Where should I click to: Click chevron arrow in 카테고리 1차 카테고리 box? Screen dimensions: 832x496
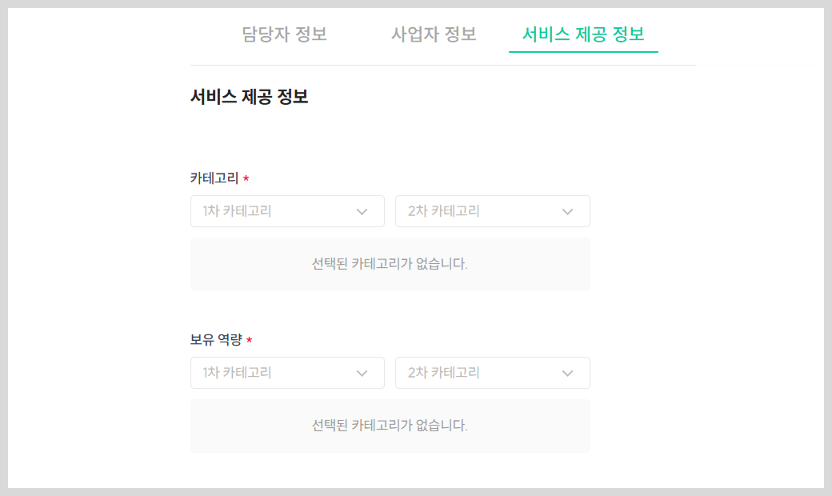(362, 212)
